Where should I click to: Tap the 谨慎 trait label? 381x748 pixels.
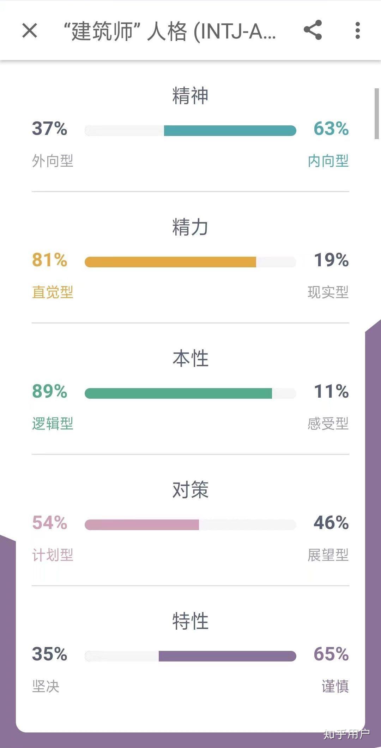point(335,687)
